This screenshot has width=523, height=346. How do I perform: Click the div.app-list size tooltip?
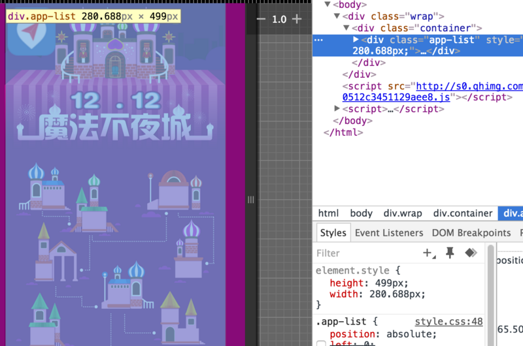[x=93, y=16]
